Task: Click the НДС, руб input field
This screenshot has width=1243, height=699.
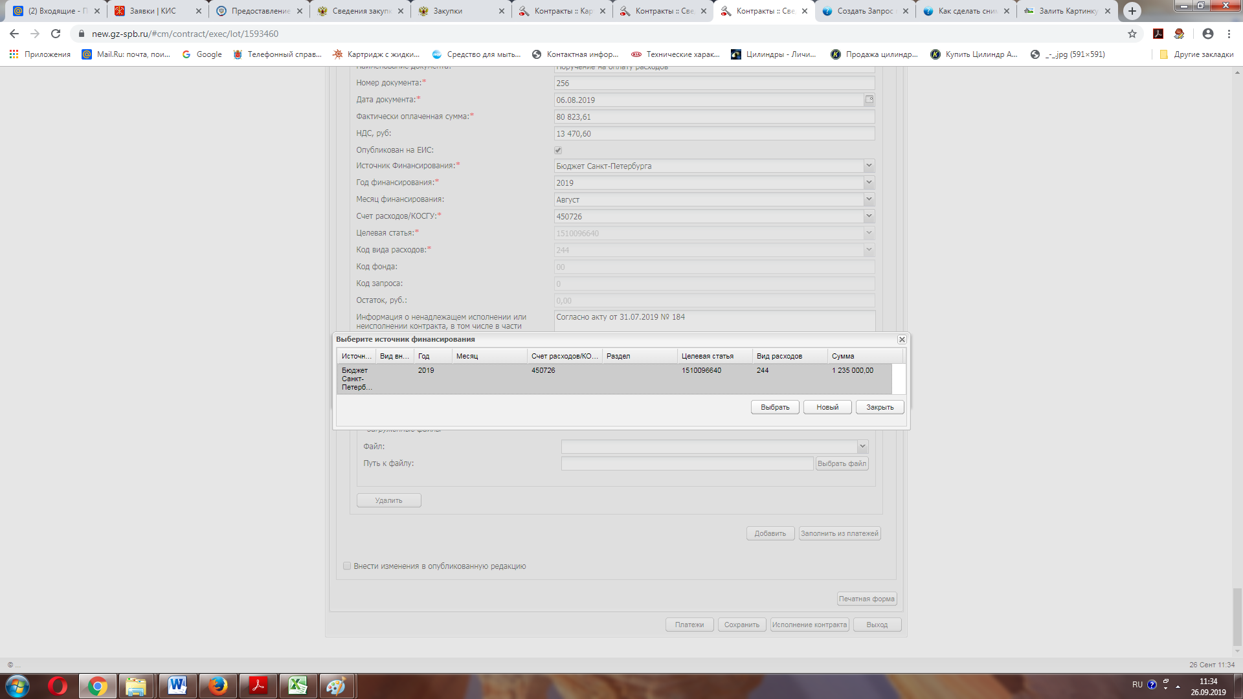Action: click(715, 133)
